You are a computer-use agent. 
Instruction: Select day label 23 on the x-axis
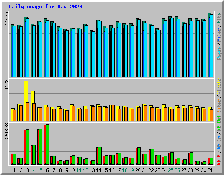tap(157, 170)
